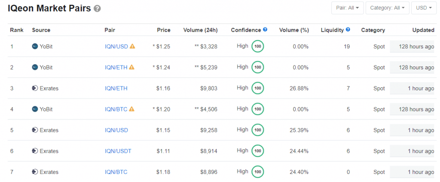Click the Exrates logo in rank 3 row

coord(35,88)
